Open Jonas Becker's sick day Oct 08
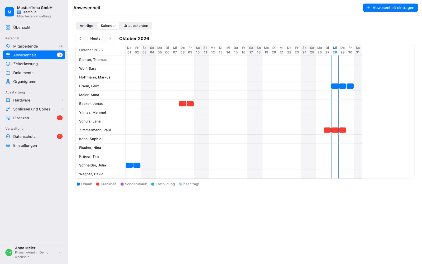This screenshot has height=264, width=422. coord(183,104)
